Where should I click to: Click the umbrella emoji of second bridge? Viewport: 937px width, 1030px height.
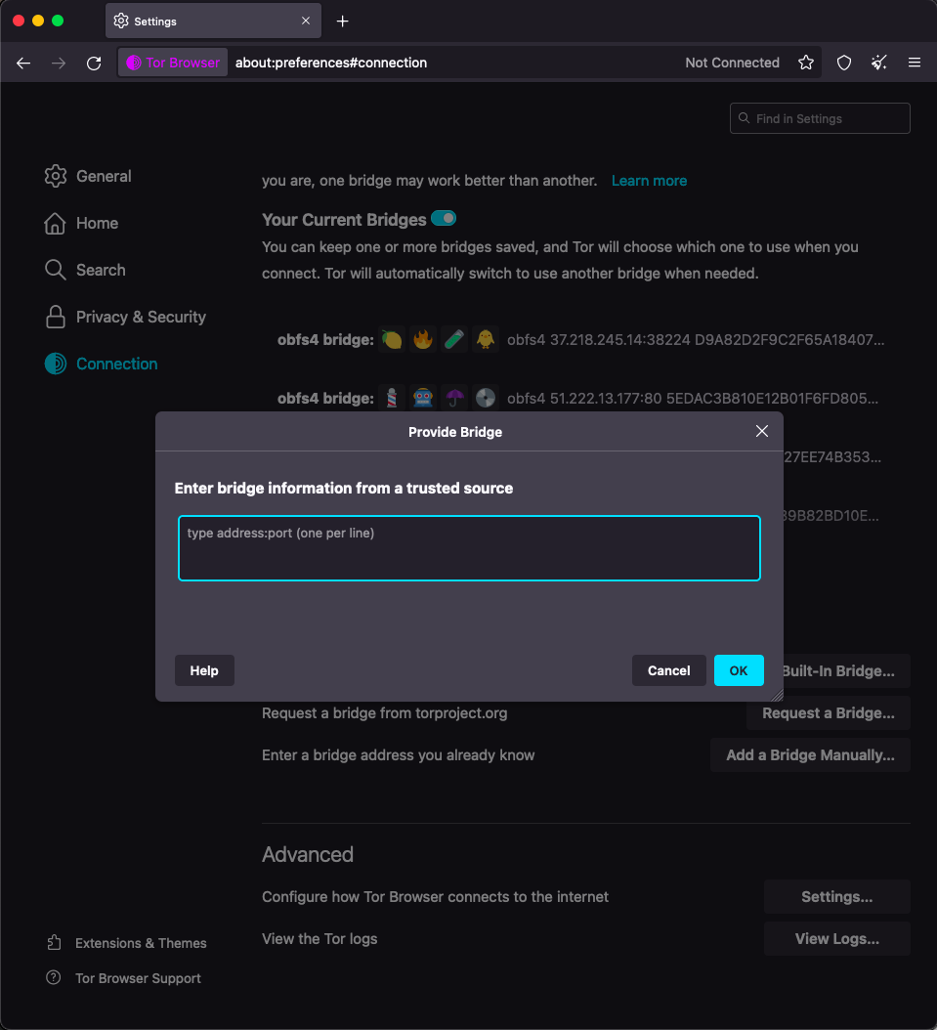(x=454, y=398)
